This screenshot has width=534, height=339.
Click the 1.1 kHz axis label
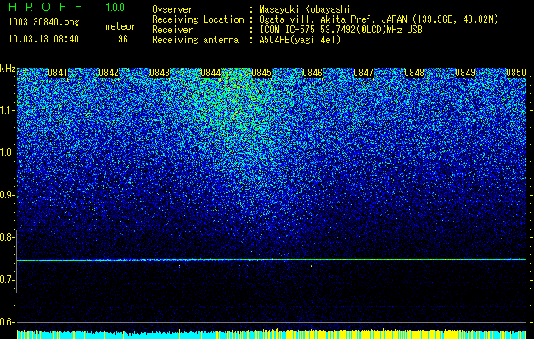coord(8,111)
